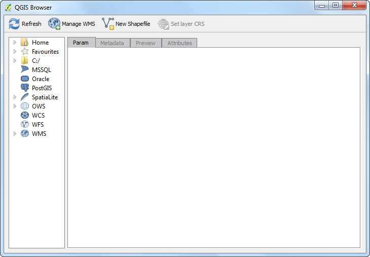Viewport: 370px width, 257px height.
Task: Click the New Shapefile vector icon
Action: [x=108, y=24]
